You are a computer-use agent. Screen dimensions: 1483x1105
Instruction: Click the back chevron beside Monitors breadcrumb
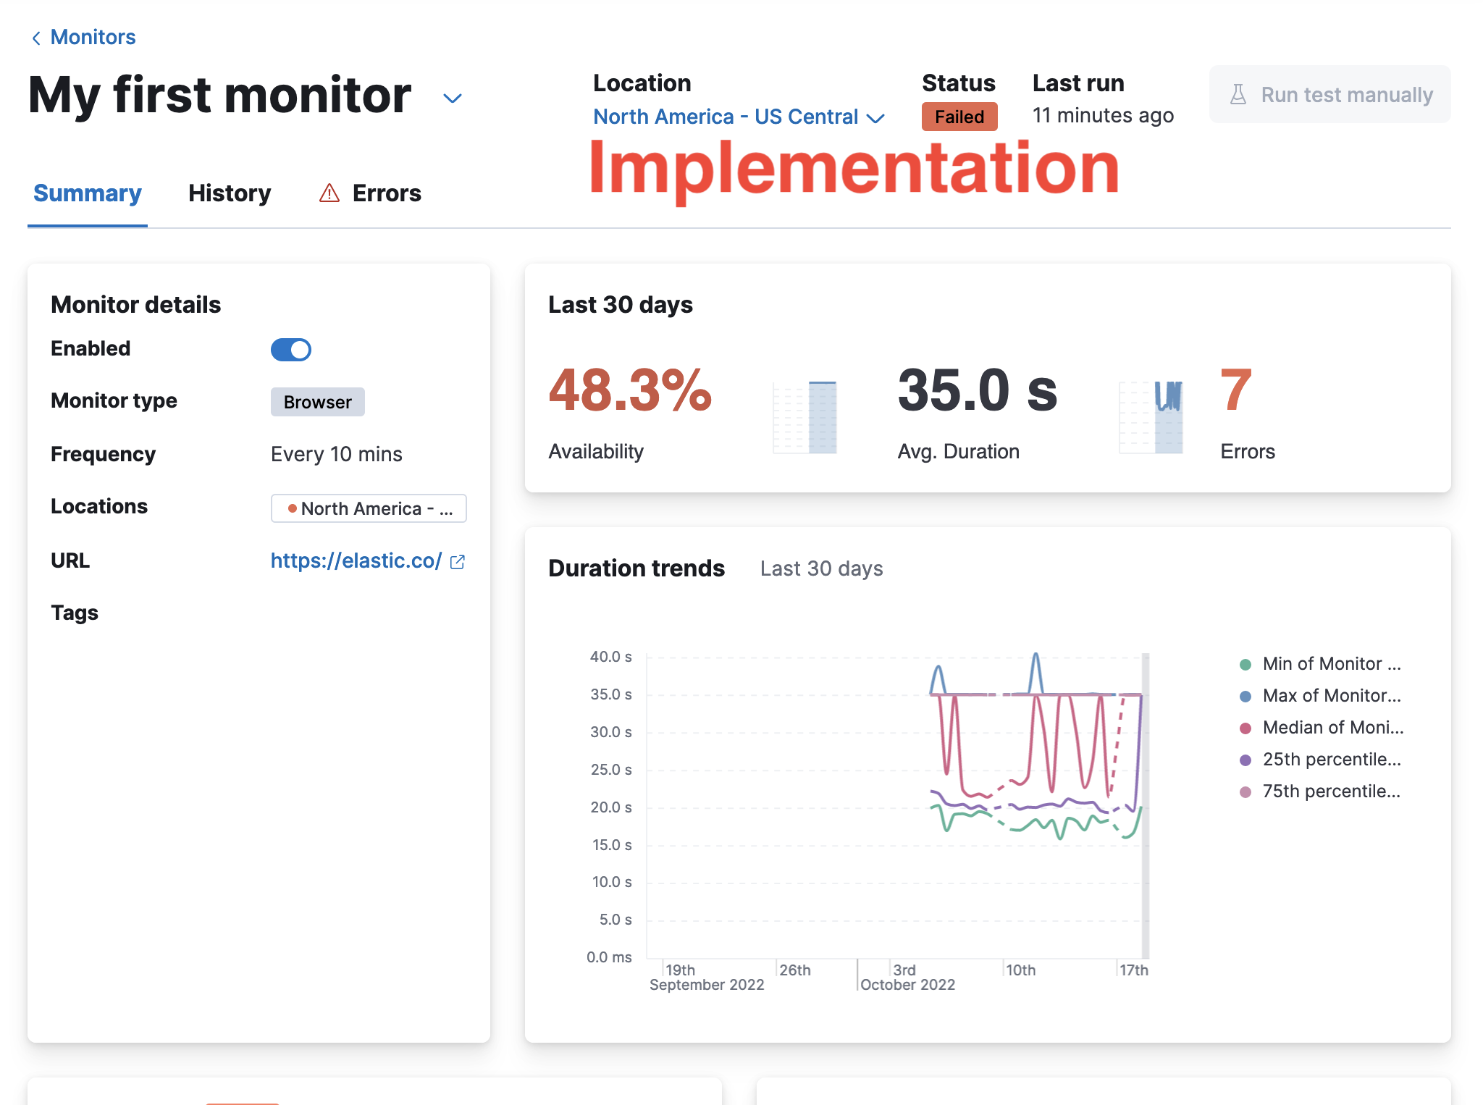[x=35, y=38]
